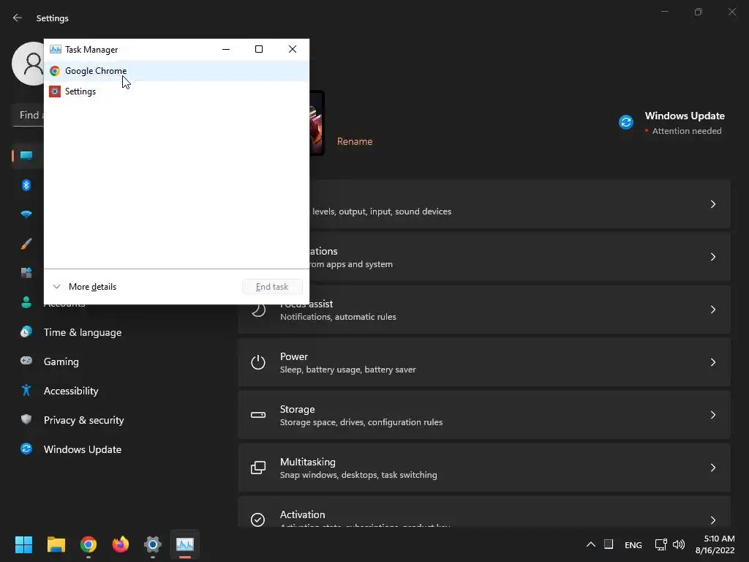
Task: Click the Chrome icon in Task Manager
Action: pos(55,71)
